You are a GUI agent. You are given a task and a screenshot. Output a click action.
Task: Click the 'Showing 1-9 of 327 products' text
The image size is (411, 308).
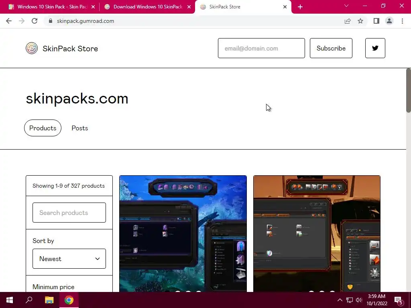coord(69,186)
